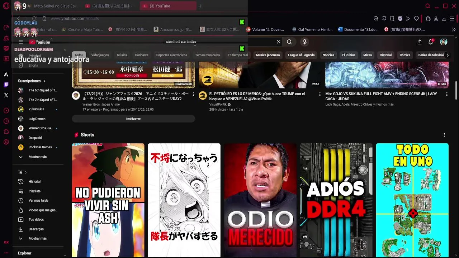
Task: Select the Música filter chip
Action: tap(122, 55)
